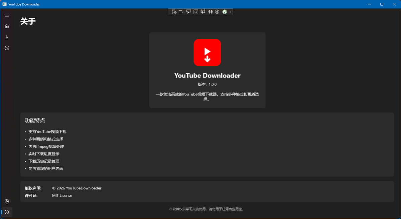This screenshot has width=401, height=219.
Task: Enable the track focused element icon
Action: coord(203,12)
